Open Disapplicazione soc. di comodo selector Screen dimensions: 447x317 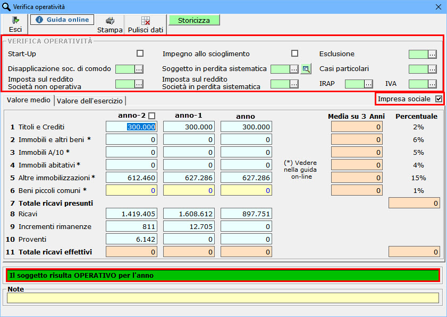coord(139,69)
